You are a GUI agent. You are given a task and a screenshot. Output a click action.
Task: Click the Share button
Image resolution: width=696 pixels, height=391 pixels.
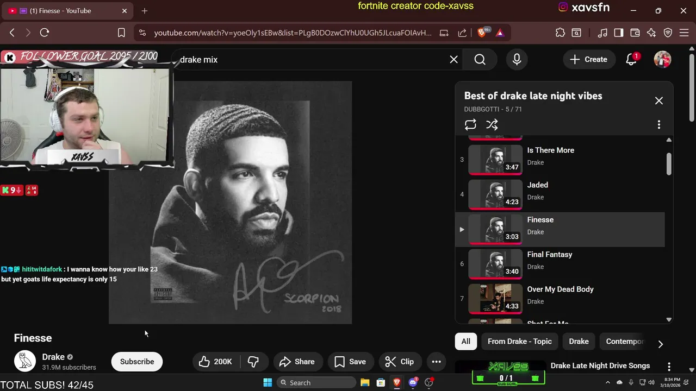(x=297, y=362)
